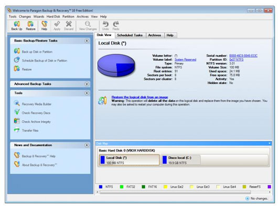Click the Back Up toolbar icon

coord(17,26)
